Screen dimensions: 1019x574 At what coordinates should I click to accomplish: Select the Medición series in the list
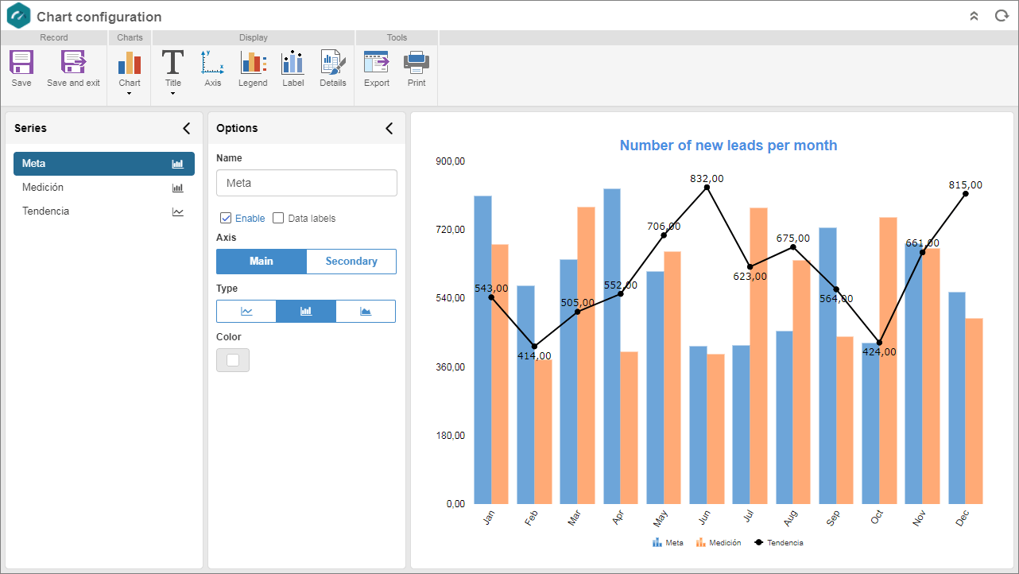click(x=104, y=188)
